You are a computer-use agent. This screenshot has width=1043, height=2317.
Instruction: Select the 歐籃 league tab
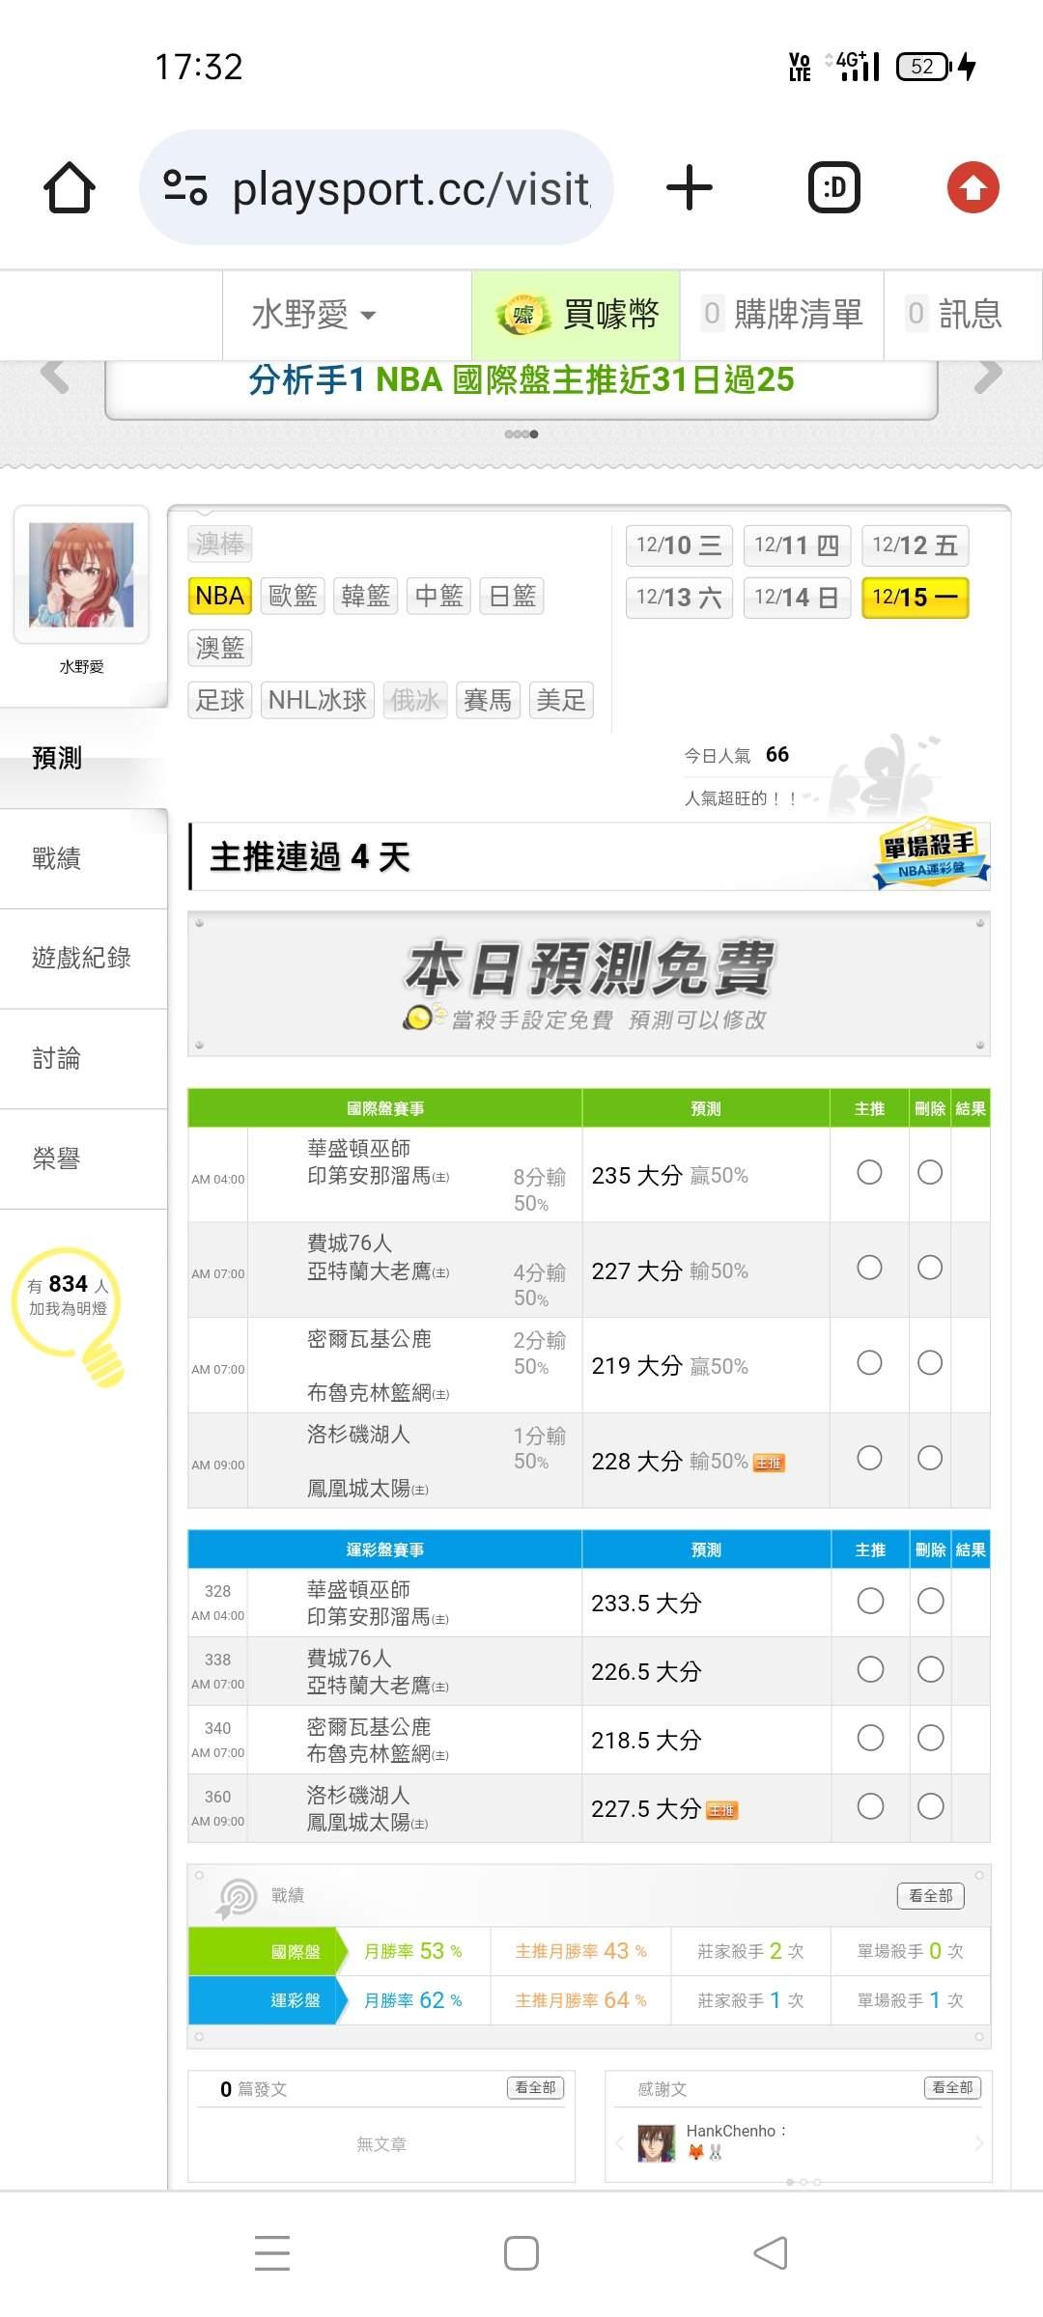[293, 596]
